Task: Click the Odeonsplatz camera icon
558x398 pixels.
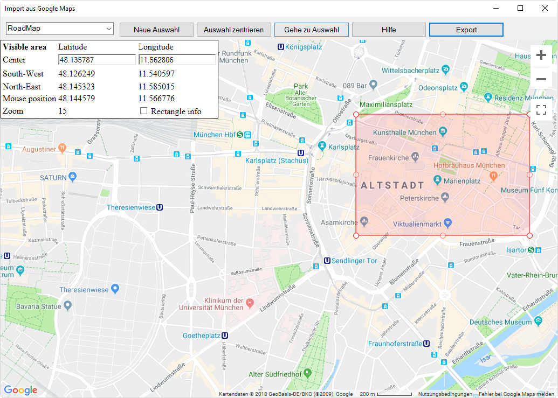Action: pyautogui.click(x=464, y=86)
